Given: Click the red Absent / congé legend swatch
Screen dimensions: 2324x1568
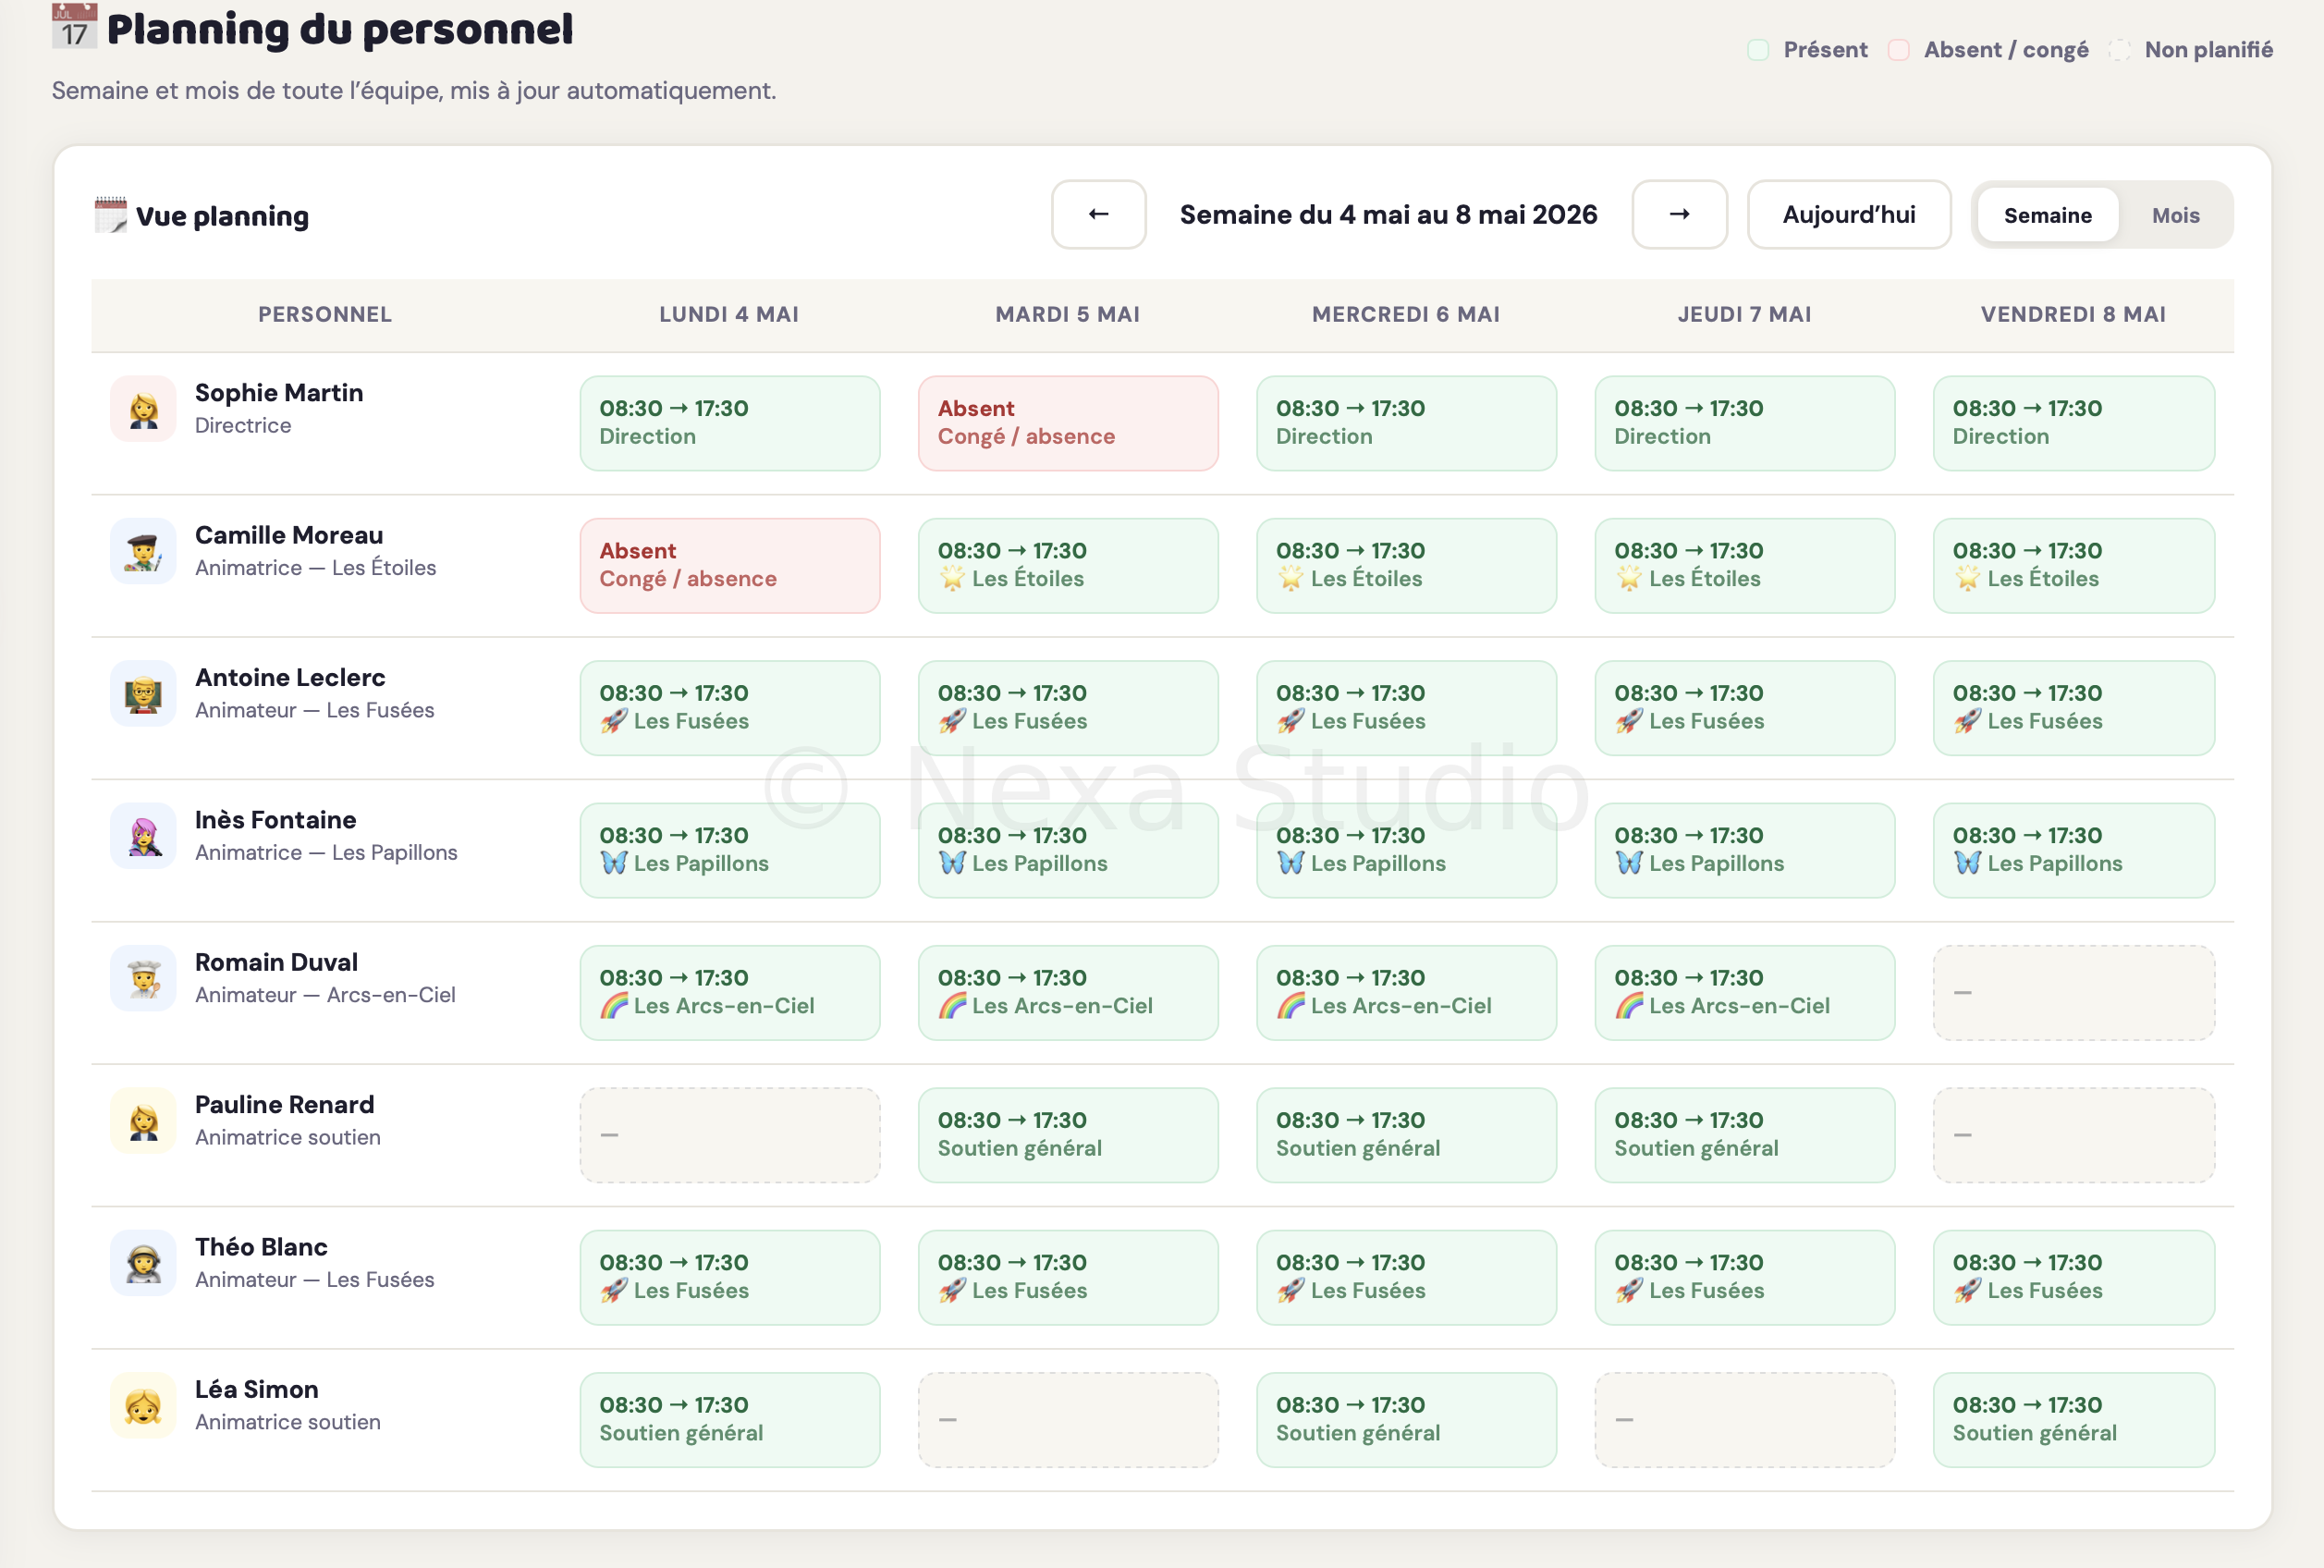Looking at the screenshot, I should (x=1898, y=50).
